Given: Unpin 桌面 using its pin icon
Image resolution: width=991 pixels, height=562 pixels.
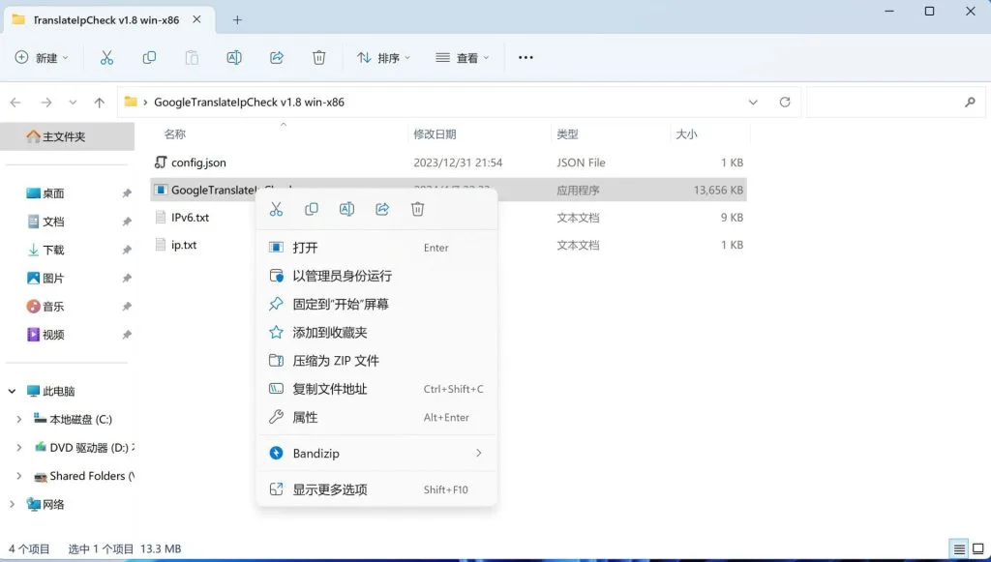Looking at the screenshot, I should 127,193.
